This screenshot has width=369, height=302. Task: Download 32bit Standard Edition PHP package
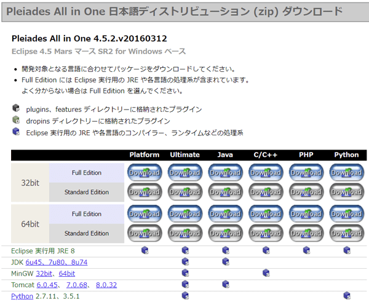click(x=306, y=192)
